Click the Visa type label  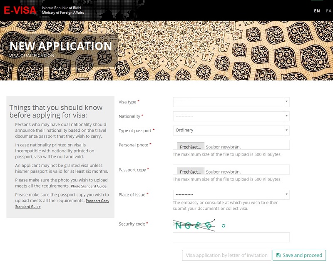click(x=127, y=102)
